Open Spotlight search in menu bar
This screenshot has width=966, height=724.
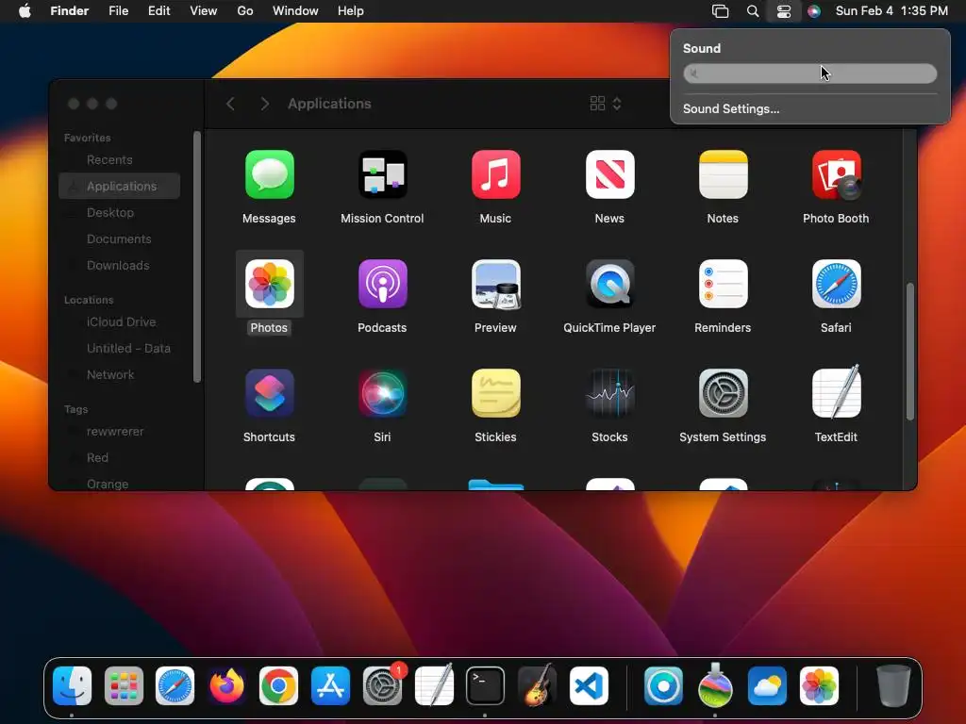[752, 11]
